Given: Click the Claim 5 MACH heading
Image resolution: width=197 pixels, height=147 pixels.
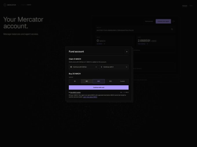Looking at the screenshot, I should (75, 59).
